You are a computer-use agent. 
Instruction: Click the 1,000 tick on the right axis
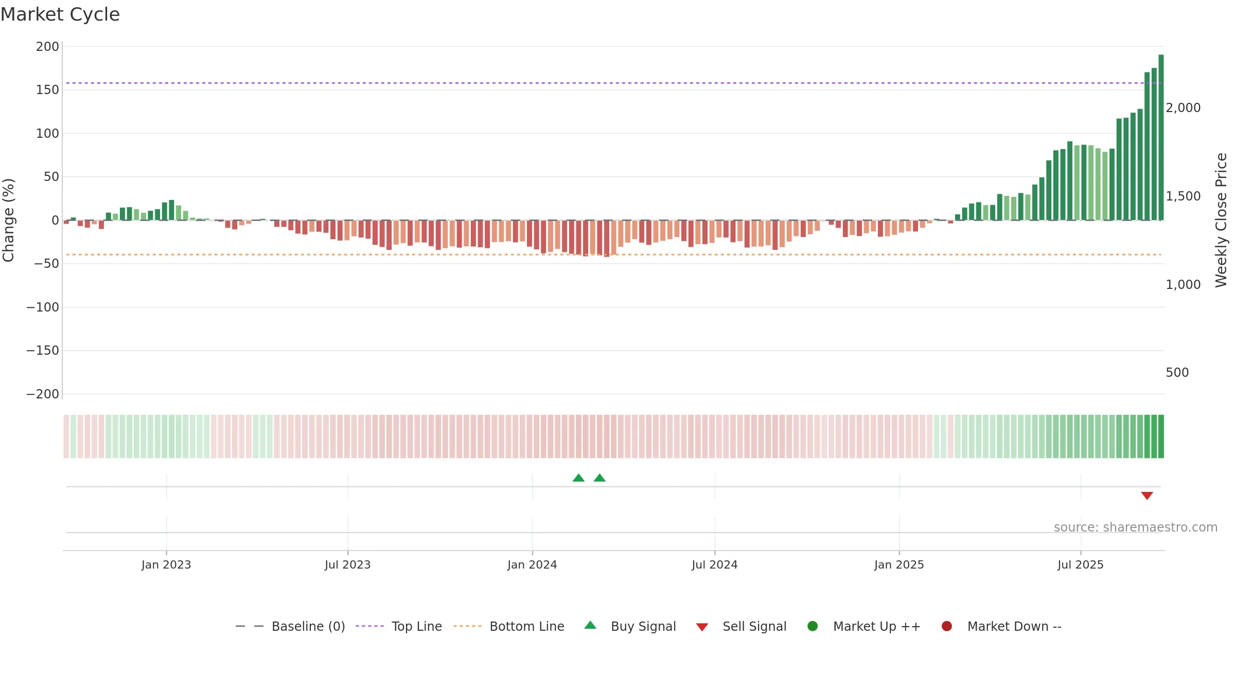(1183, 285)
